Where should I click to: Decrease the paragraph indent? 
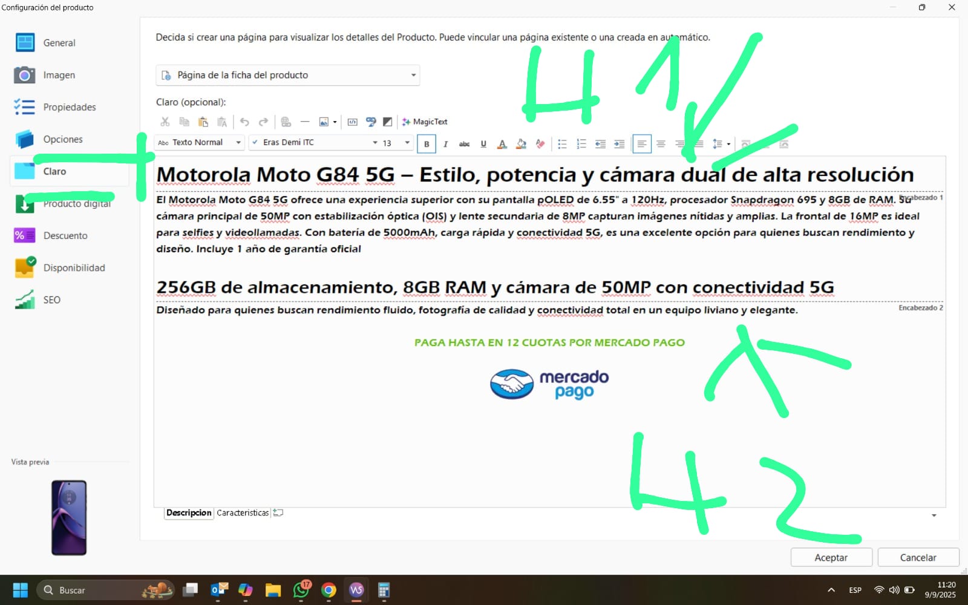(600, 144)
